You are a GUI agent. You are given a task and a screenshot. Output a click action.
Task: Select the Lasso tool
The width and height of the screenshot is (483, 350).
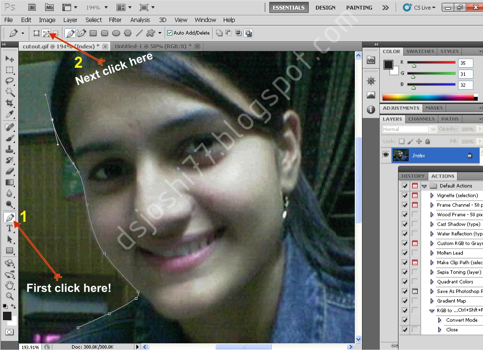point(9,81)
